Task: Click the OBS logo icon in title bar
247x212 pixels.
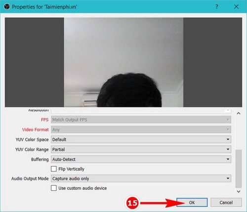Action: [x=7, y=7]
